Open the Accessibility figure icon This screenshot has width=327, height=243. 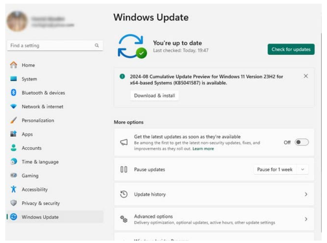point(14,189)
